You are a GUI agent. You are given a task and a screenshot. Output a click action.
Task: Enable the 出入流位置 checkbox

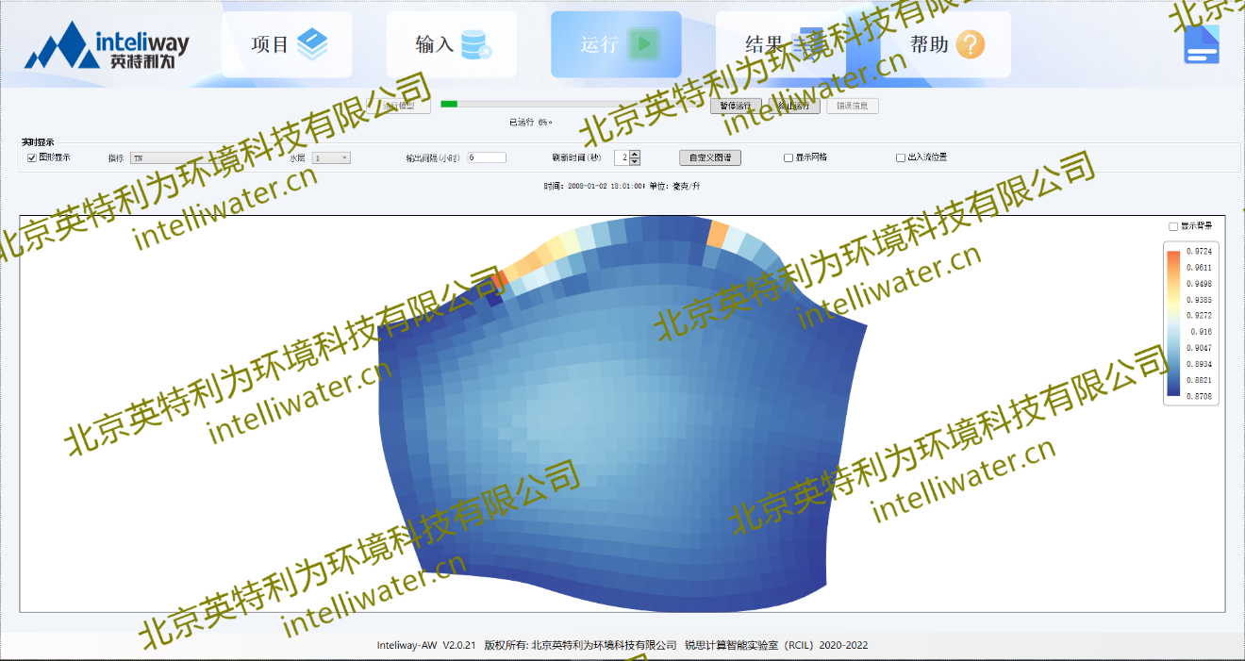point(901,158)
